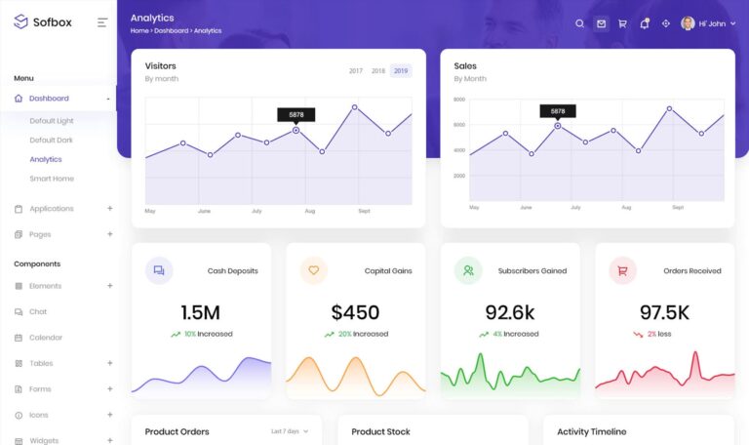Show notifications via bell icon
Viewport: 749px width, 445px height.
[x=644, y=23]
